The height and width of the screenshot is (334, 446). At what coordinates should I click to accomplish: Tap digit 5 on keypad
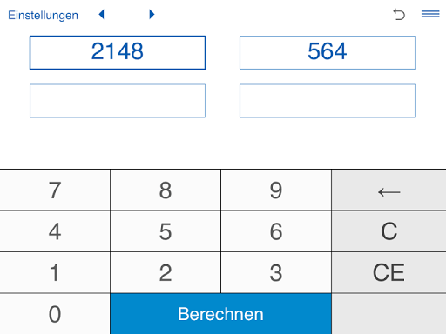166,231
